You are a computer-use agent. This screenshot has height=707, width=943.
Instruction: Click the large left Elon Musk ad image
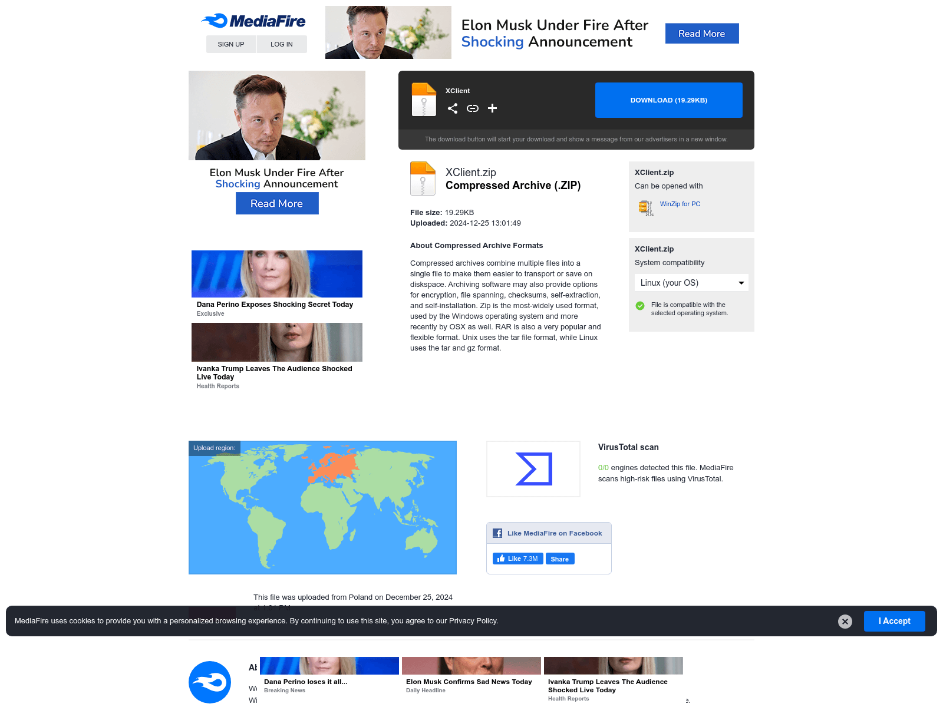(x=277, y=115)
